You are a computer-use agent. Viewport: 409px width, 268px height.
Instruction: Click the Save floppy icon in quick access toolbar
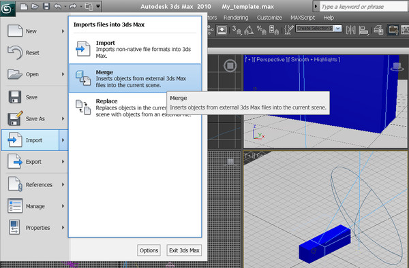(46, 6)
